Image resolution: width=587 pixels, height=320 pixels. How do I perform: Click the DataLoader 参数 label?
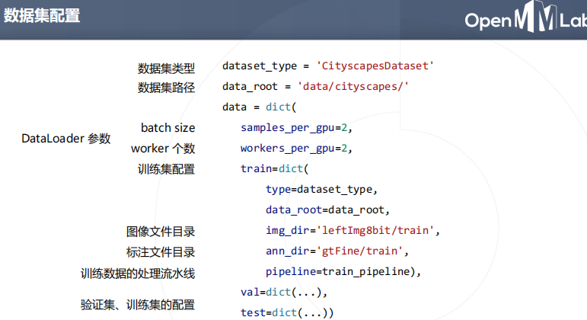66,138
